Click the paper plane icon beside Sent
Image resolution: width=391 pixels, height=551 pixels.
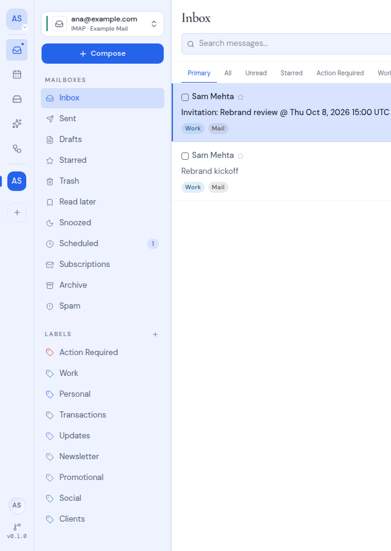(x=50, y=119)
